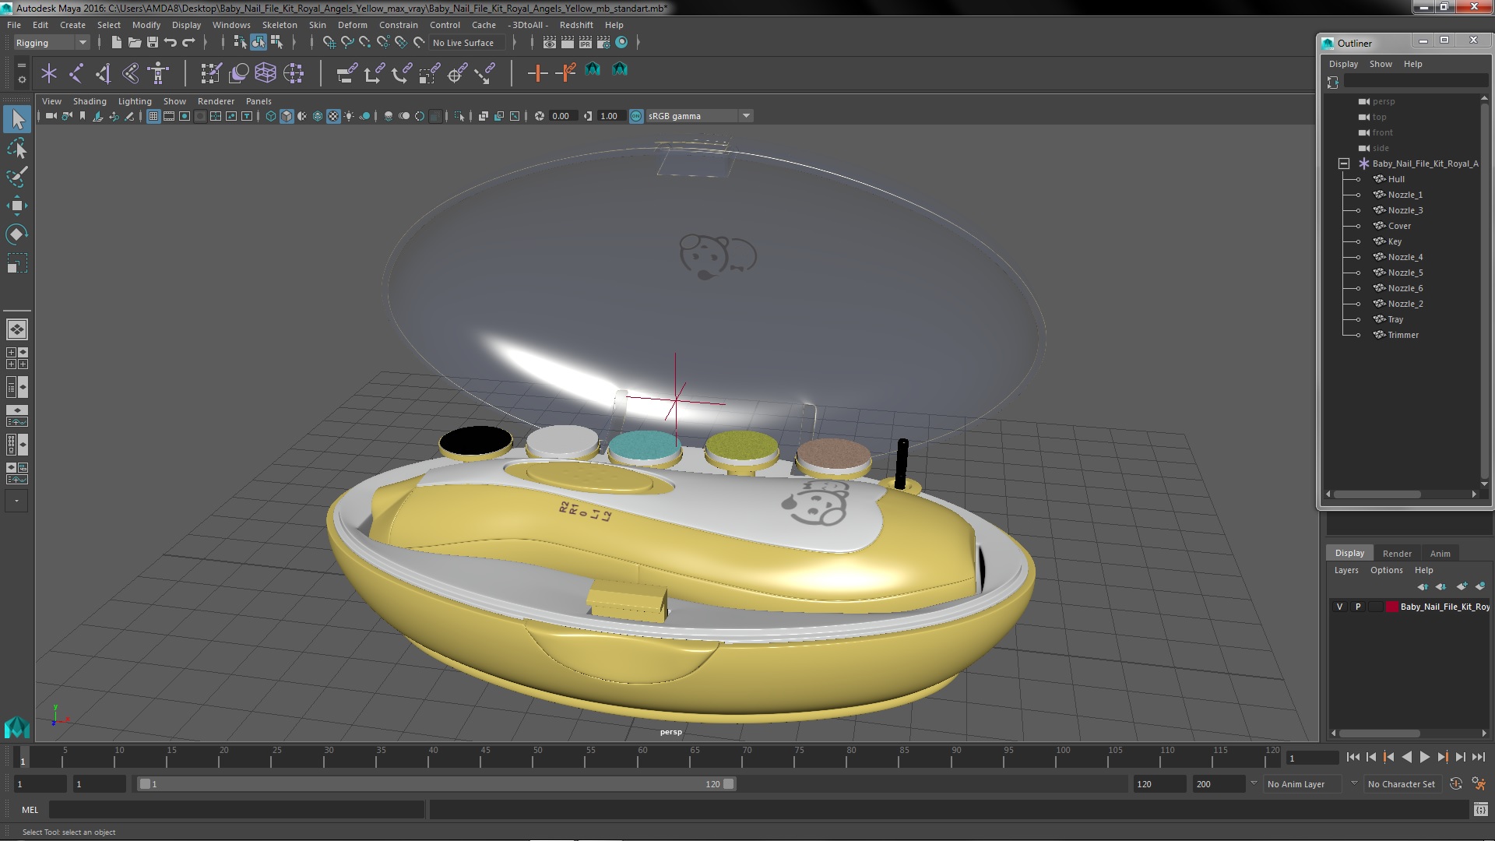
Task: Switch to the Anim layer tab
Action: [x=1440, y=554]
